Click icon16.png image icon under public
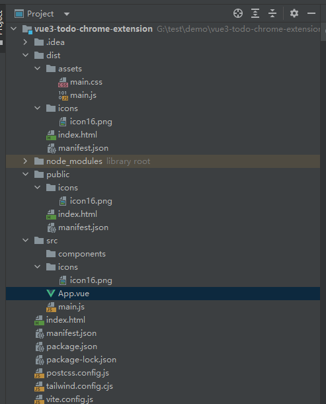 point(63,201)
